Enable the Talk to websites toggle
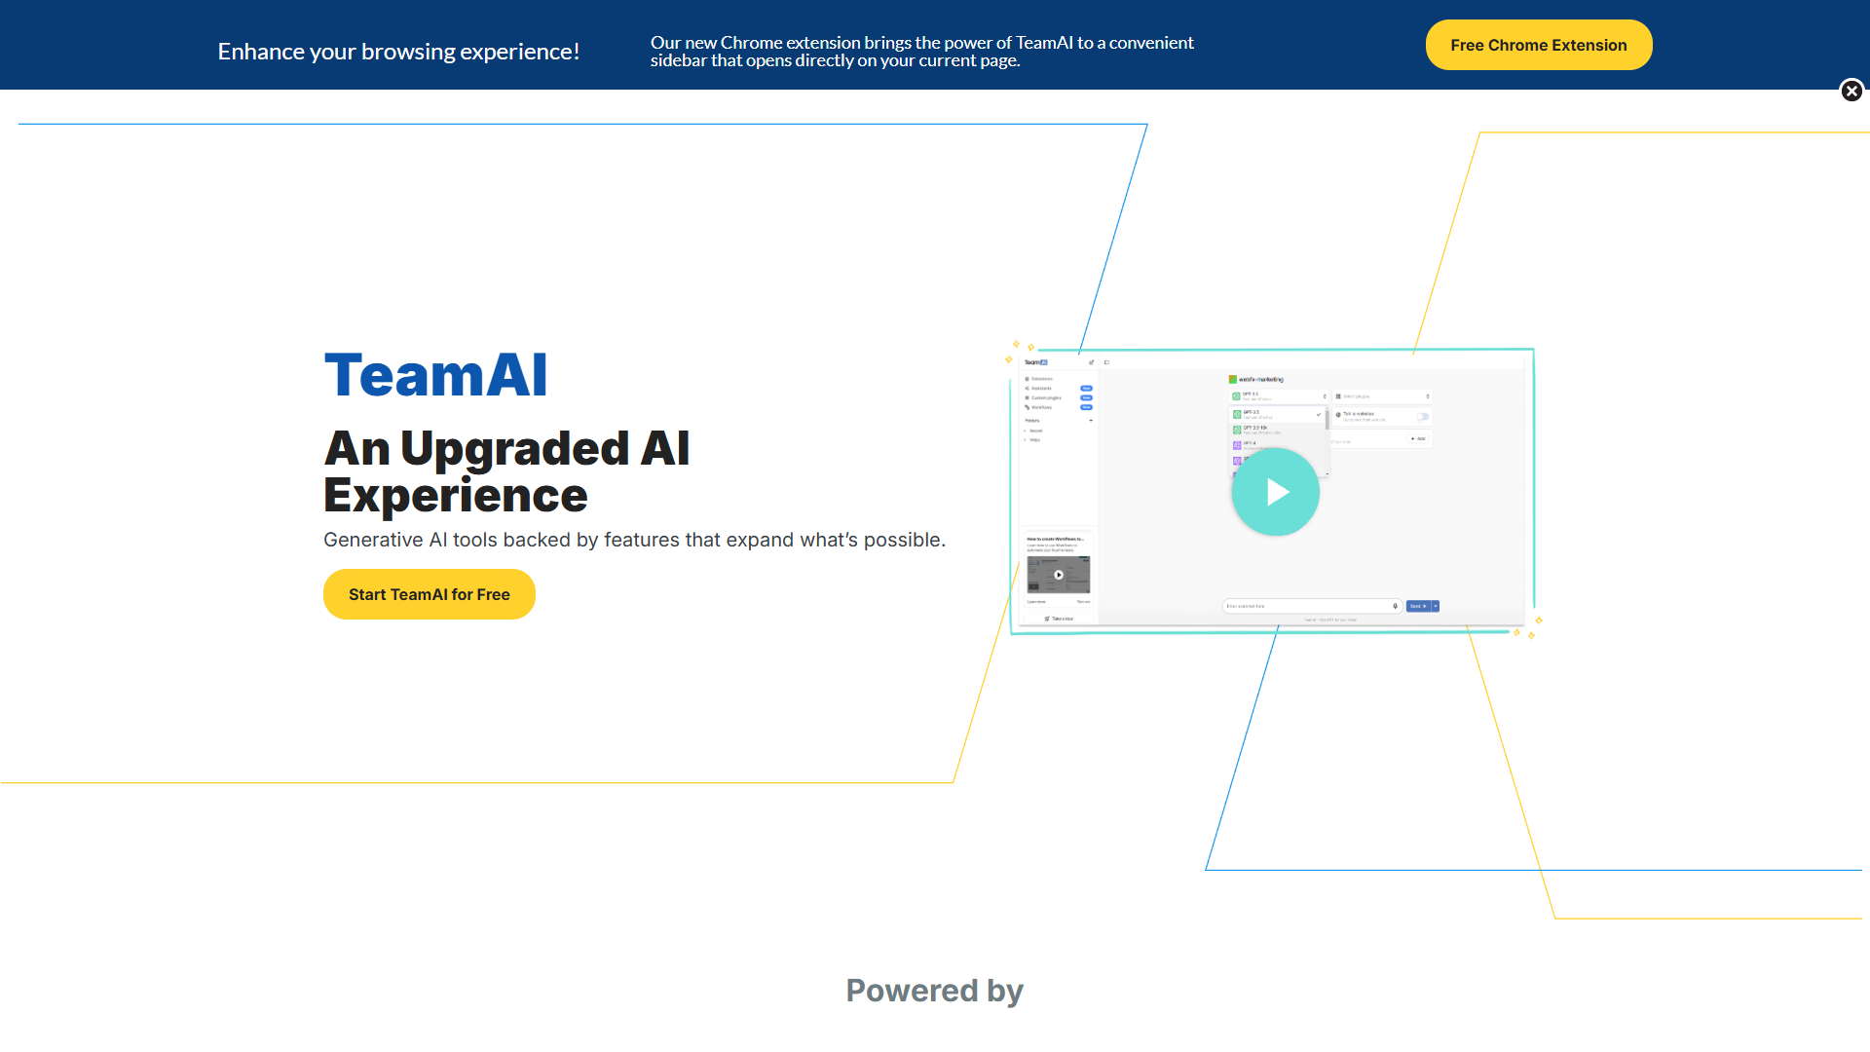This screenshot has width=1870, height=1052. pos(1423,416)
